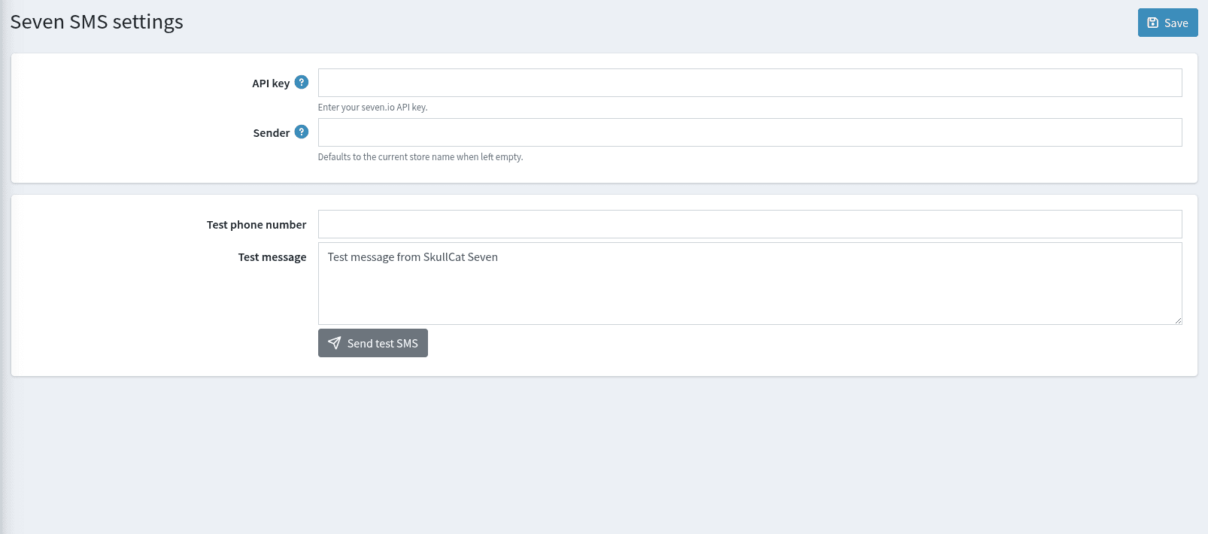1208x534 pixels.
Task: Click the Send test SMS button
Action: coord(373,343)
